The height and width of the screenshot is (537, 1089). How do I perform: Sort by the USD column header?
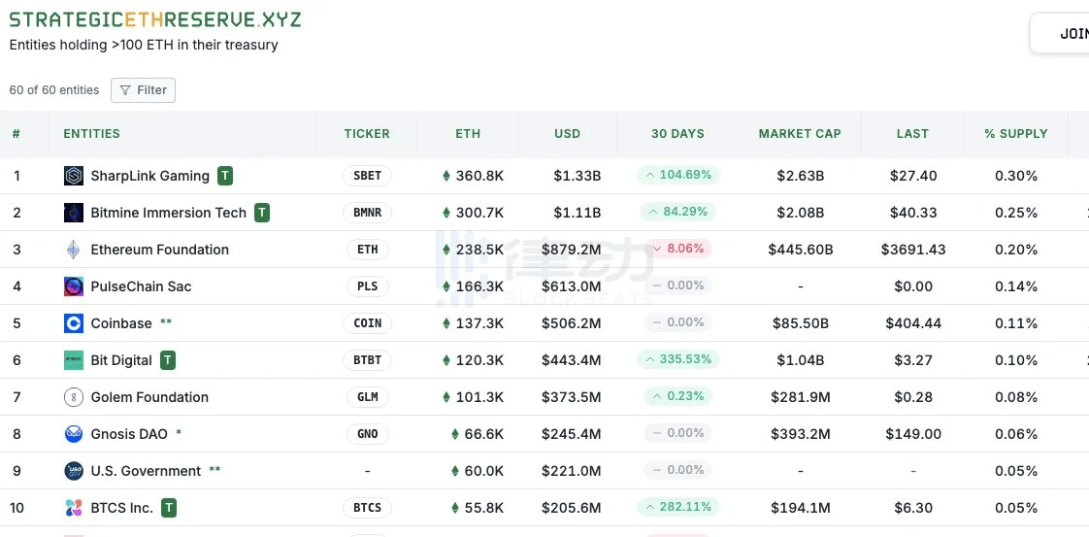click(x=568, y=134)
